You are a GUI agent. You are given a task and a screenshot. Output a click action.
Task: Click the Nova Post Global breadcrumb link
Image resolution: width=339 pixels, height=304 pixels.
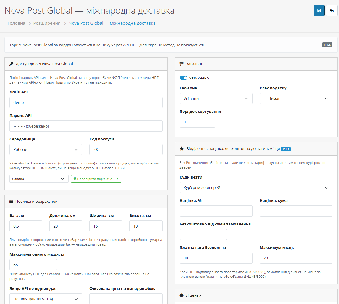[112, 23]
